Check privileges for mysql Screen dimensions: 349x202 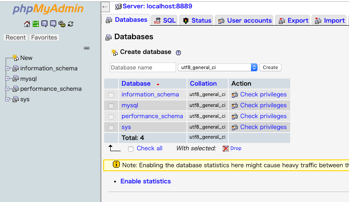pos(263,105)
